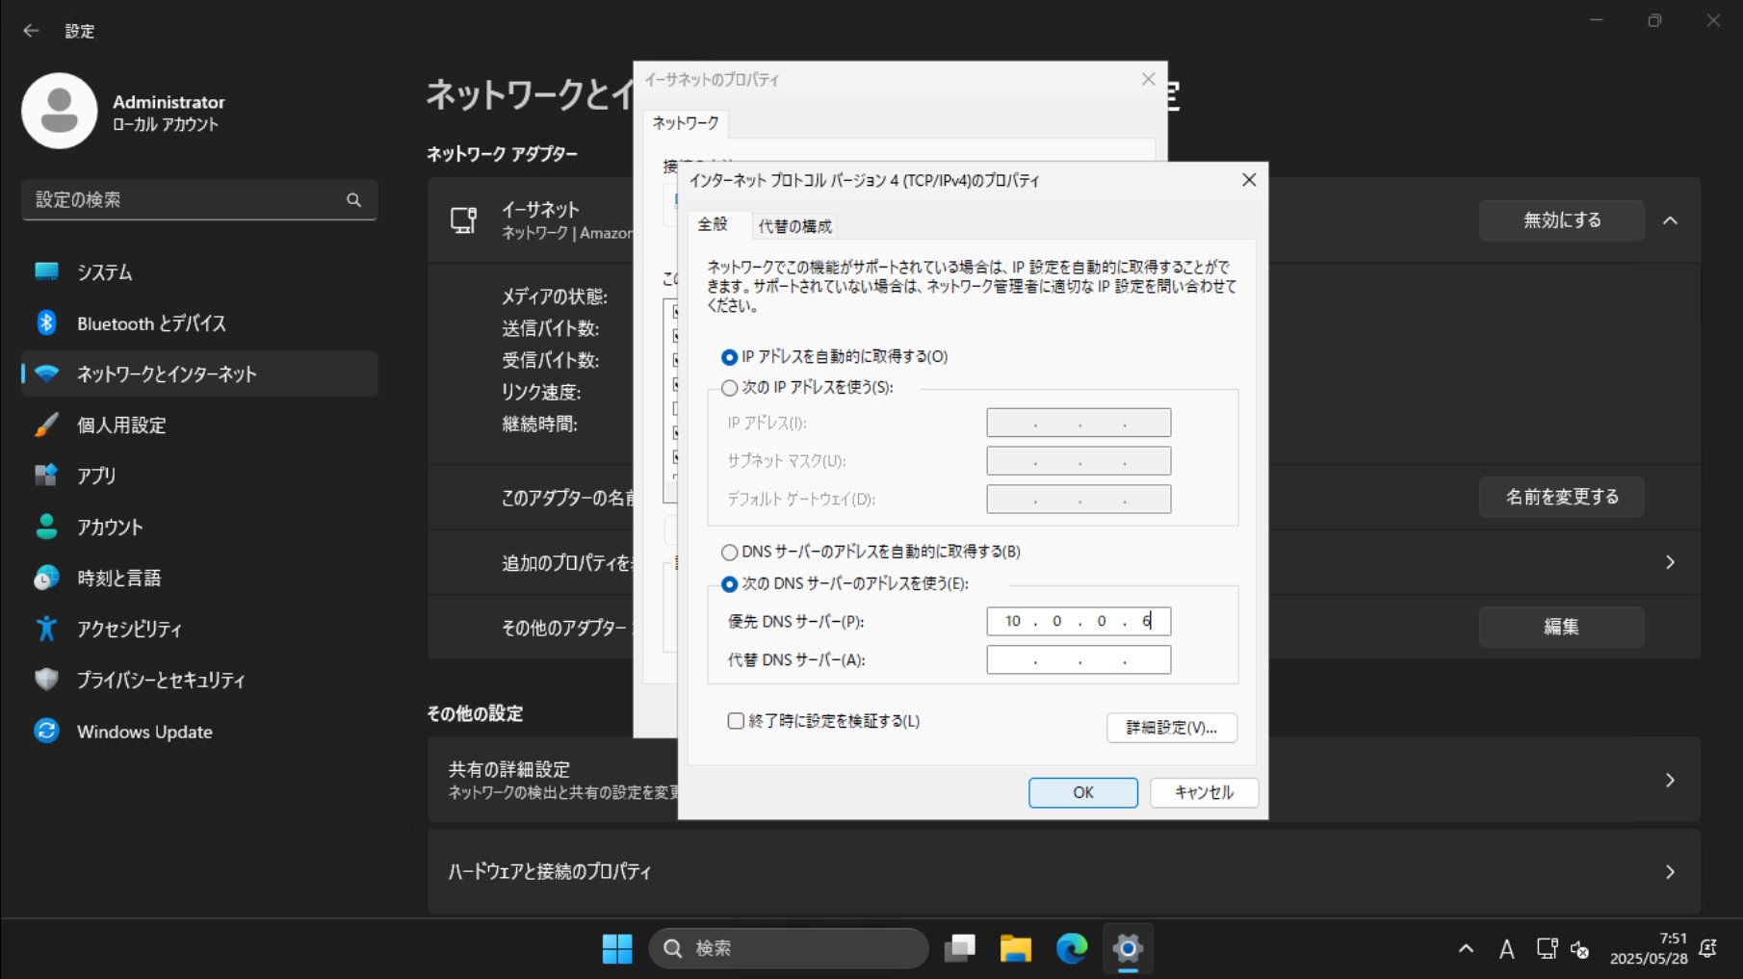The height and width of the screenshot is (979, 1743).
Task: Select IP アドレスを自動的に取得する option
Action: 729,357
